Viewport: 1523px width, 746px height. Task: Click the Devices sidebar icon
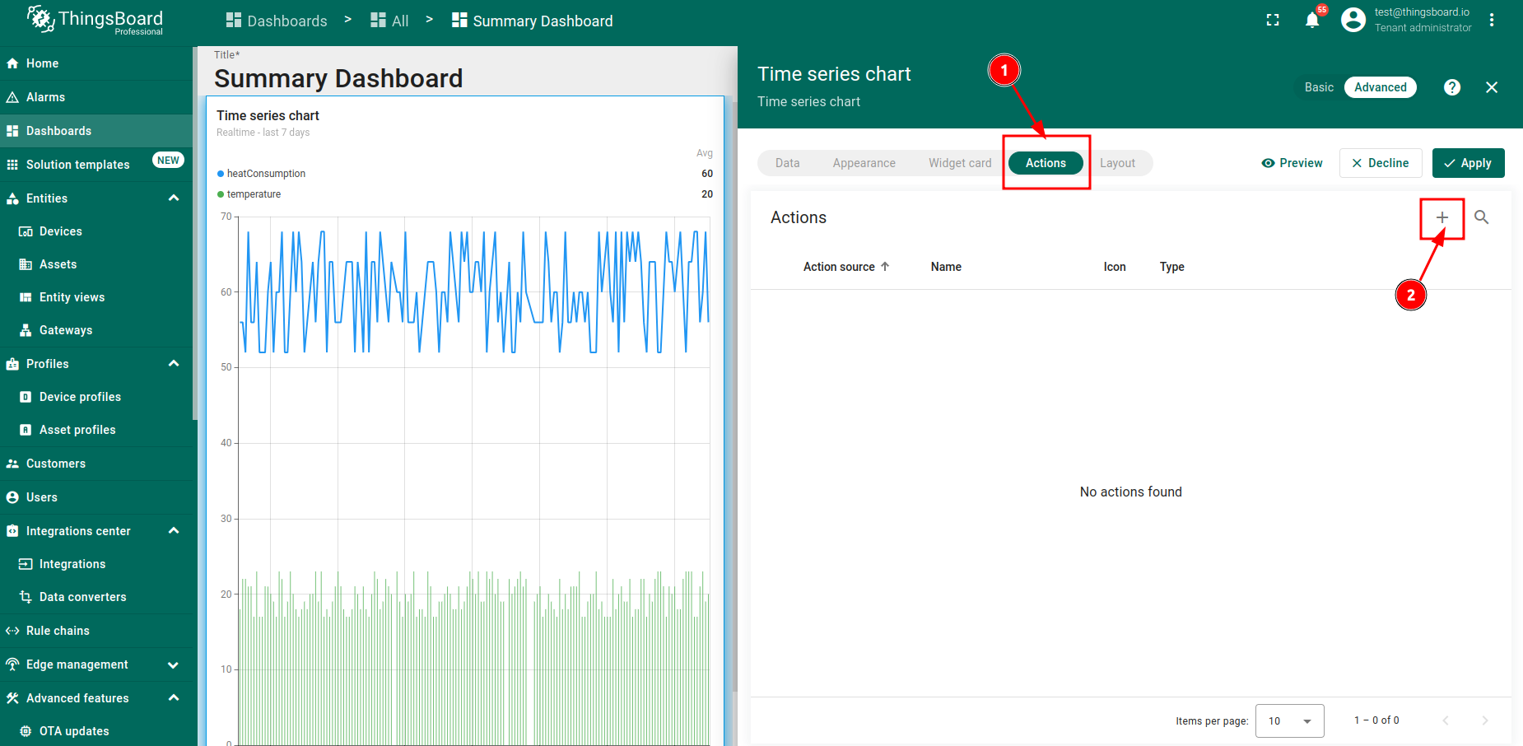click(26, 231)
